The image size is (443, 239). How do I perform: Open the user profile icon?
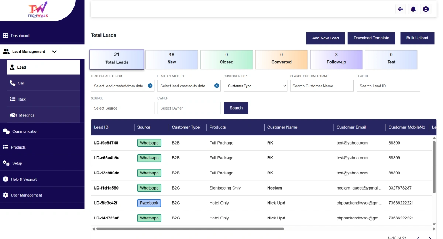[x=426, y=9]
